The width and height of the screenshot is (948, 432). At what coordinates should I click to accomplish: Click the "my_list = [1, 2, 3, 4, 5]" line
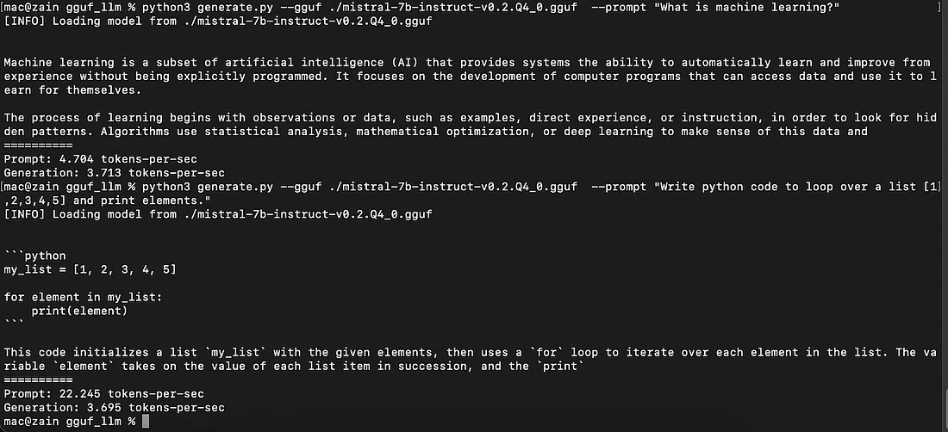coord(90,269)
